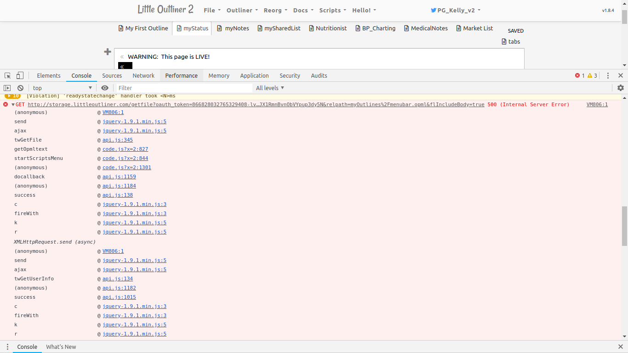Open the code.js?x=2:1301 source link
Image resolution: width=628 pixels, height=353 pixels.
127,167
